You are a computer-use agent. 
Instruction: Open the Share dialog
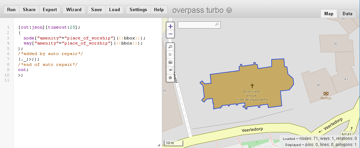pos(29,10)
